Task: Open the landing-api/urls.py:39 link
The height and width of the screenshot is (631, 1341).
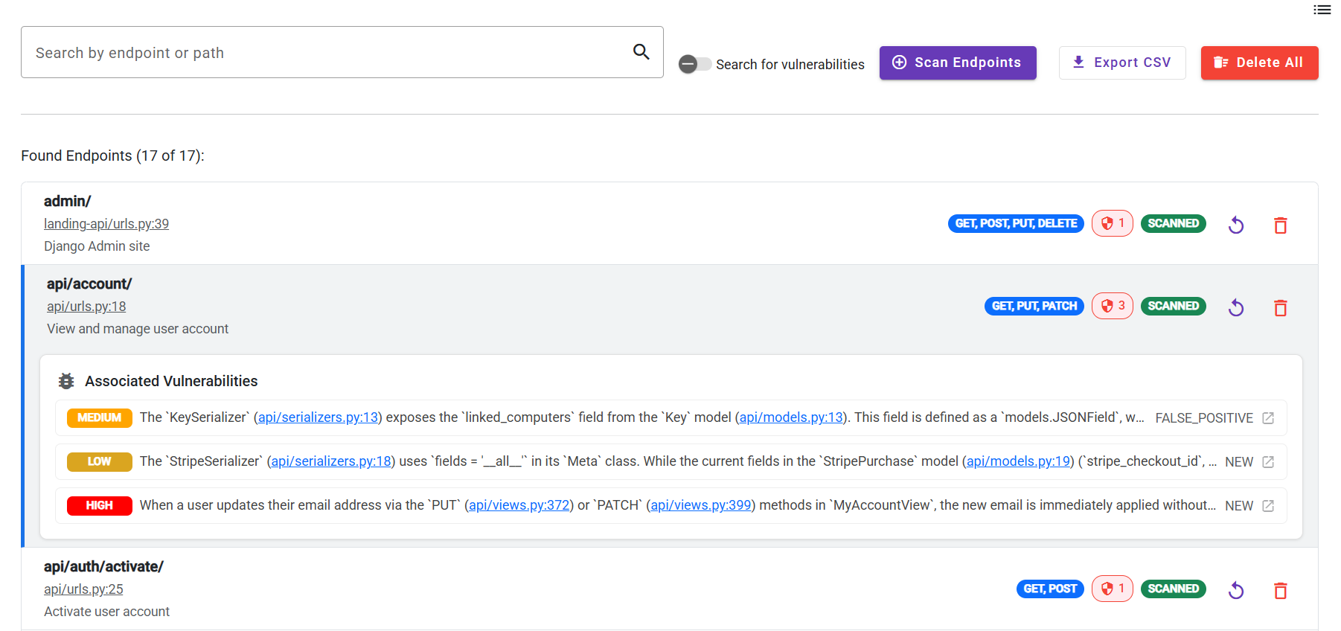Action: (106, 224)
